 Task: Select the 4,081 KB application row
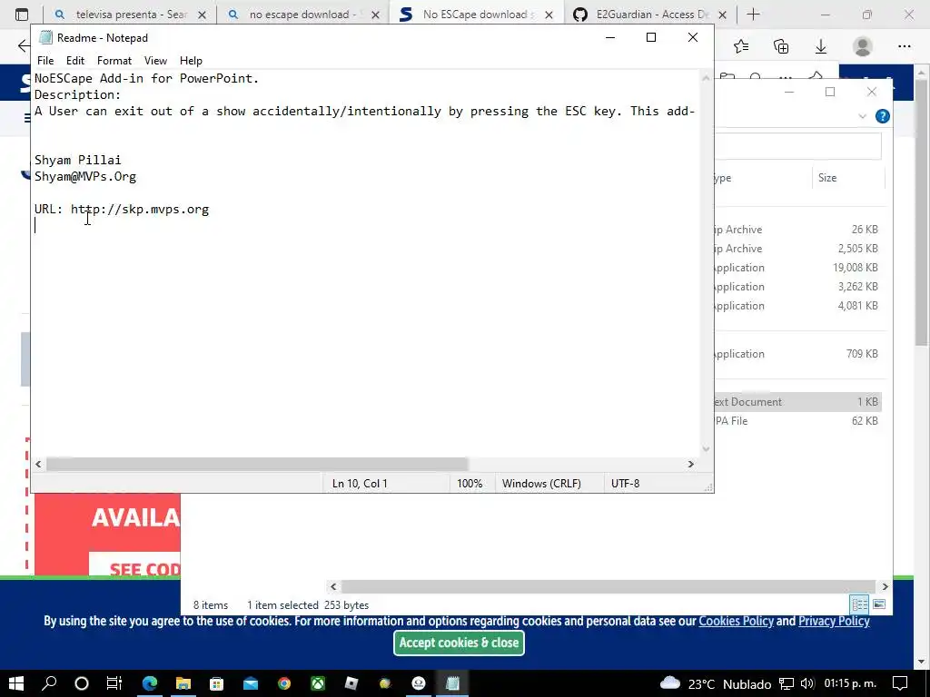click(797, 305)
